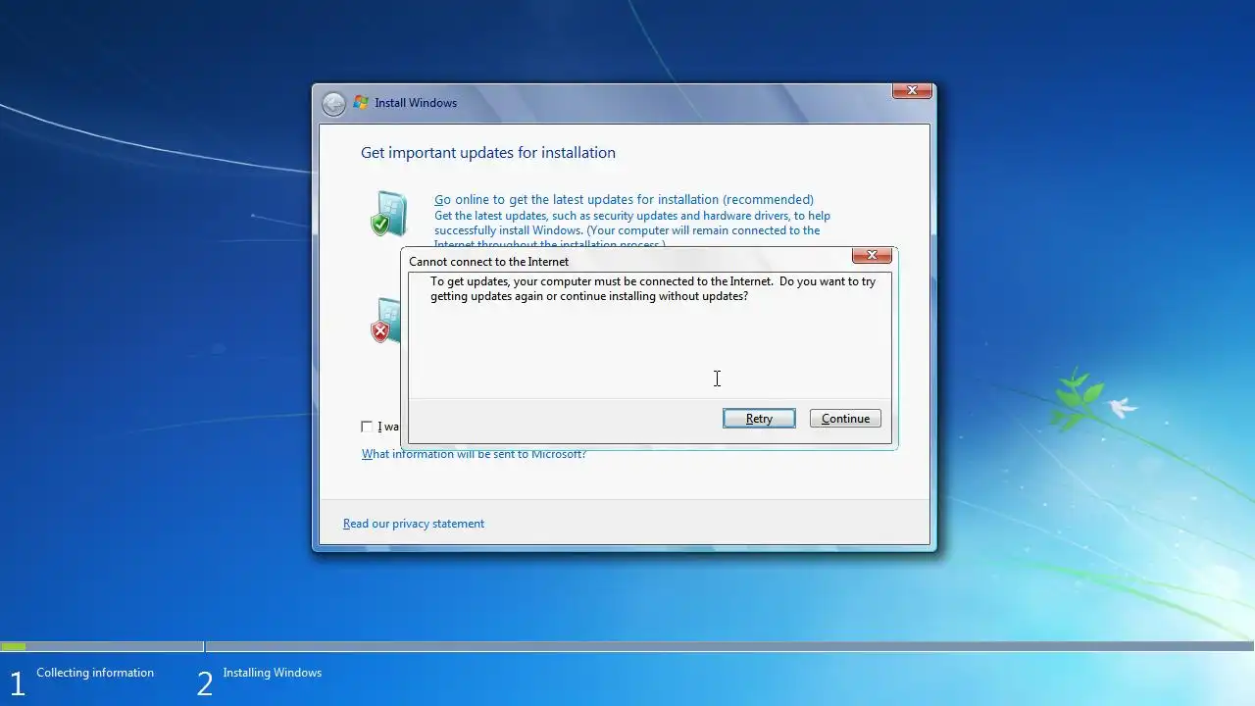Click the Retry button
Viewport: 1255px width, 706px height.
click(759, 419)
